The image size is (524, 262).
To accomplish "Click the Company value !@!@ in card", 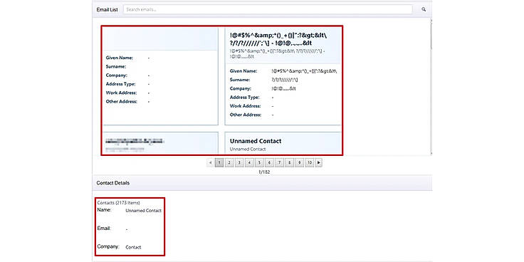I will point(284,88).
